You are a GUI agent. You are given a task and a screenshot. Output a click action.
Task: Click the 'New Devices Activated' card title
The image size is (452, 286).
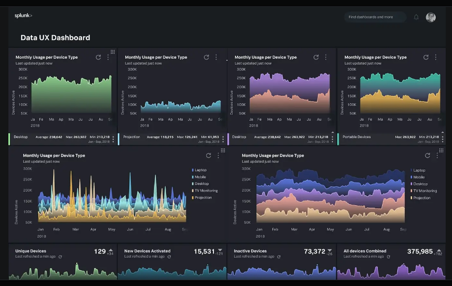[147, 251]
